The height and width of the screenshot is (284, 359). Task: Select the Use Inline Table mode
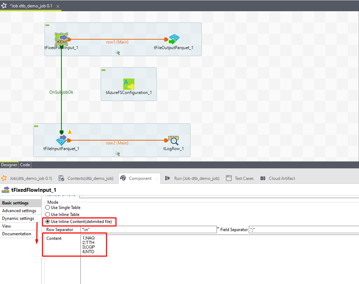48,215
